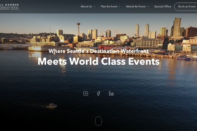Go to the Special Offers page
The image size is (197, 131).
tap(163, 7)
